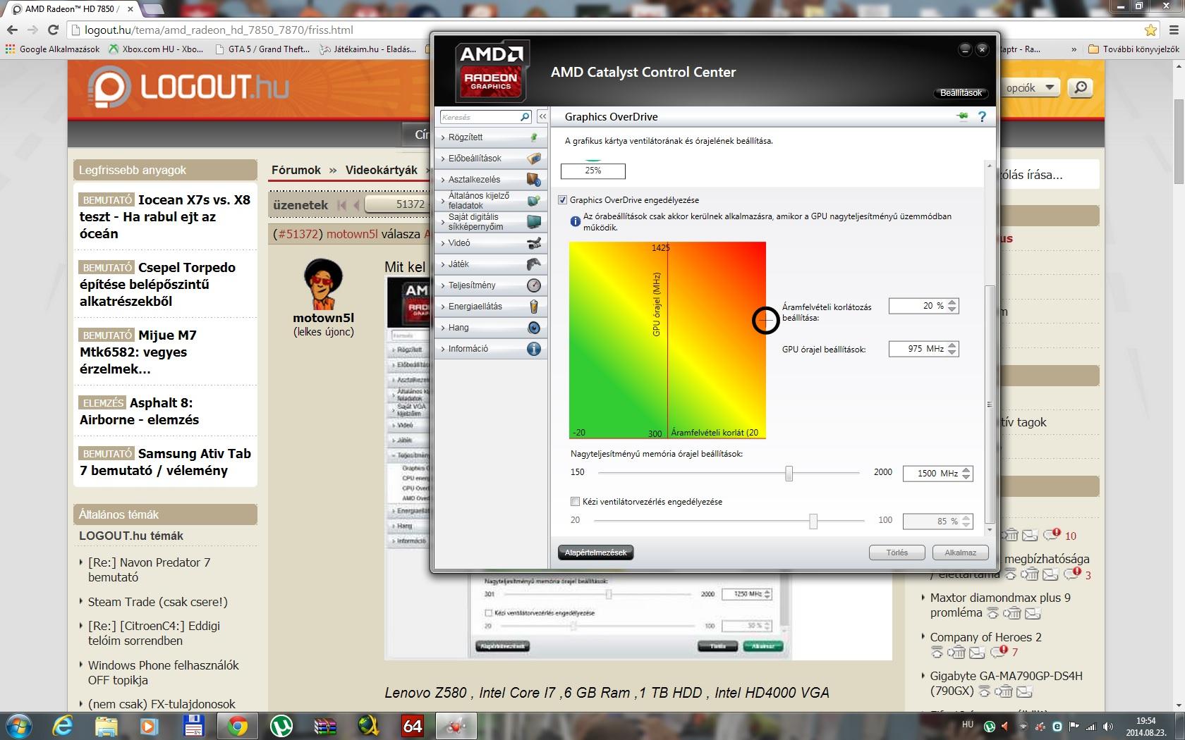Open Videokártyák breadcrumb link
The image size is (1185, 740).
(x=382, y=171)
